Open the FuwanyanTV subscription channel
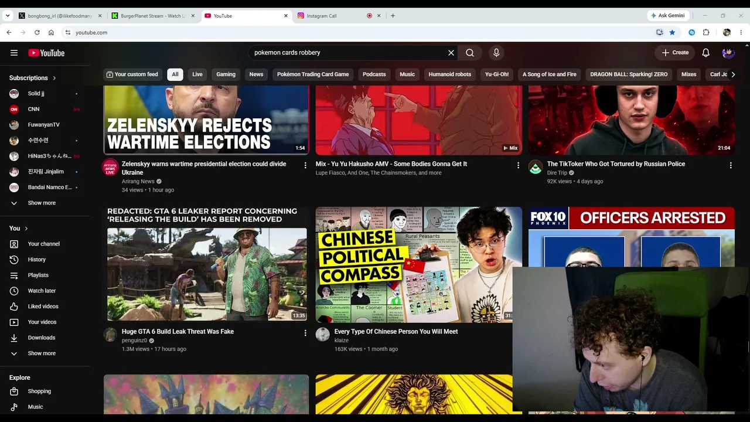 (45, 125)
